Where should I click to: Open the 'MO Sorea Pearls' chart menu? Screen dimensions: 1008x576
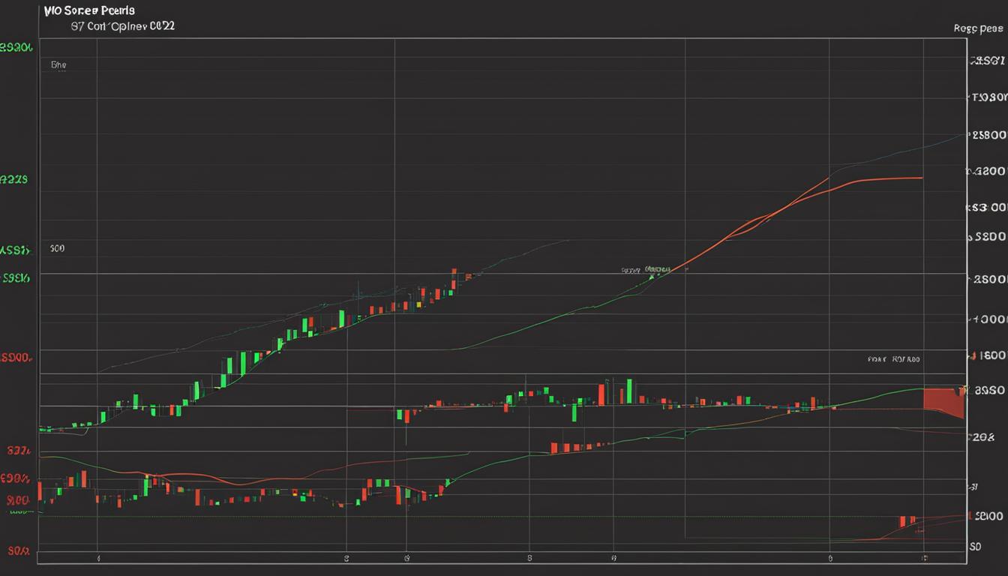(89, 10)
